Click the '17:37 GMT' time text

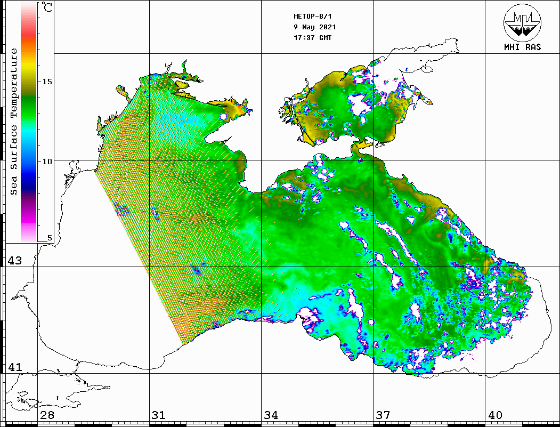click(312, 37)
